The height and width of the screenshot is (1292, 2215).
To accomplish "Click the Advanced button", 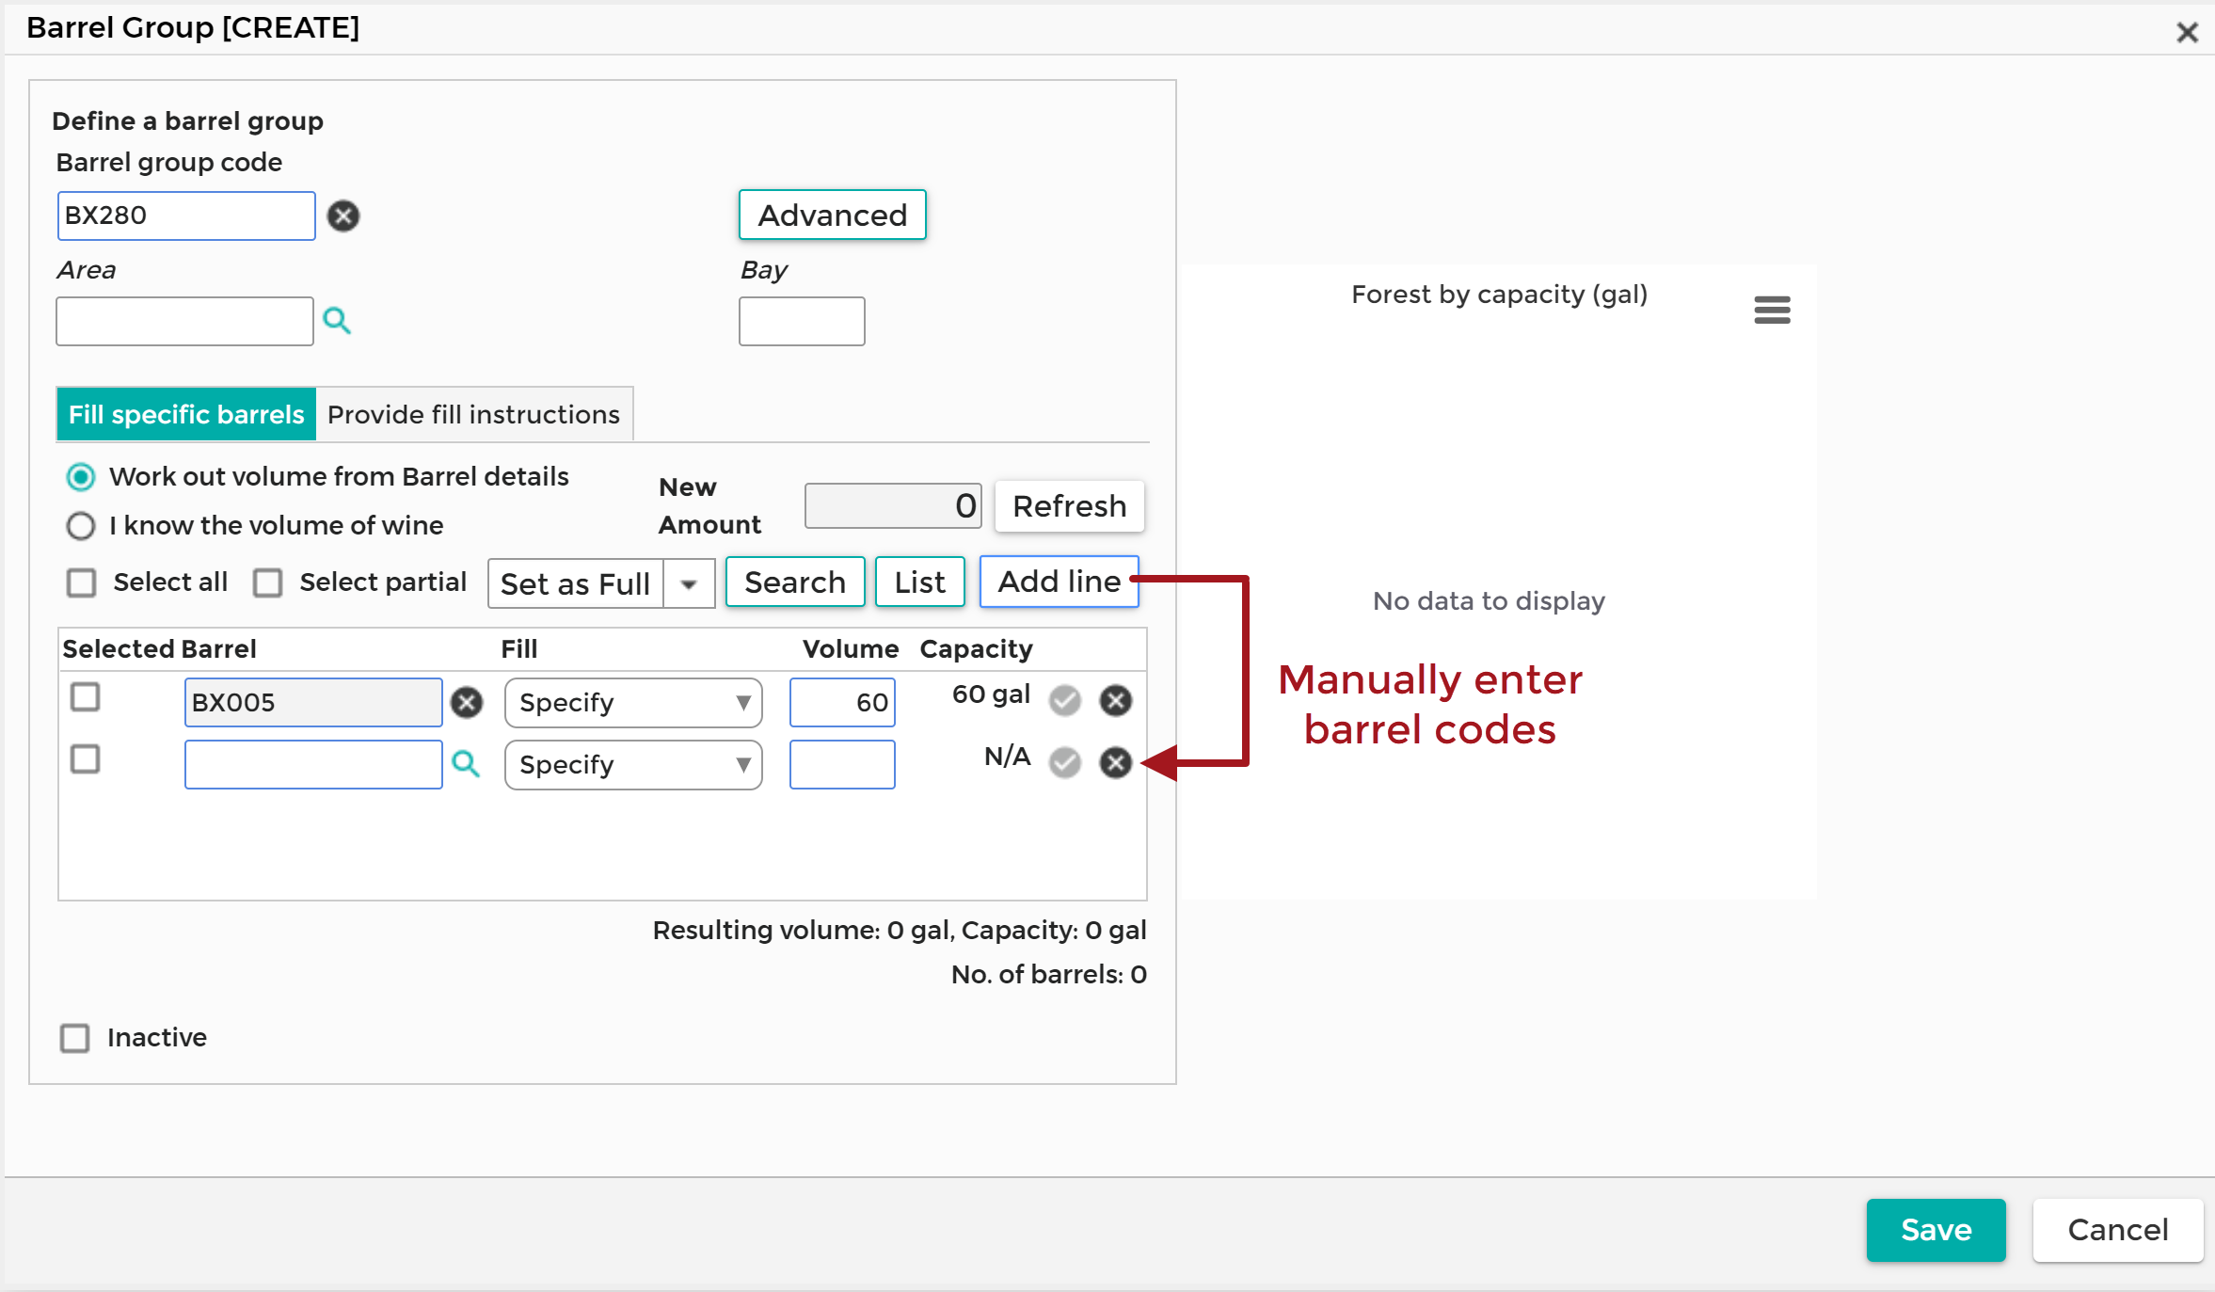I will 833,215.
